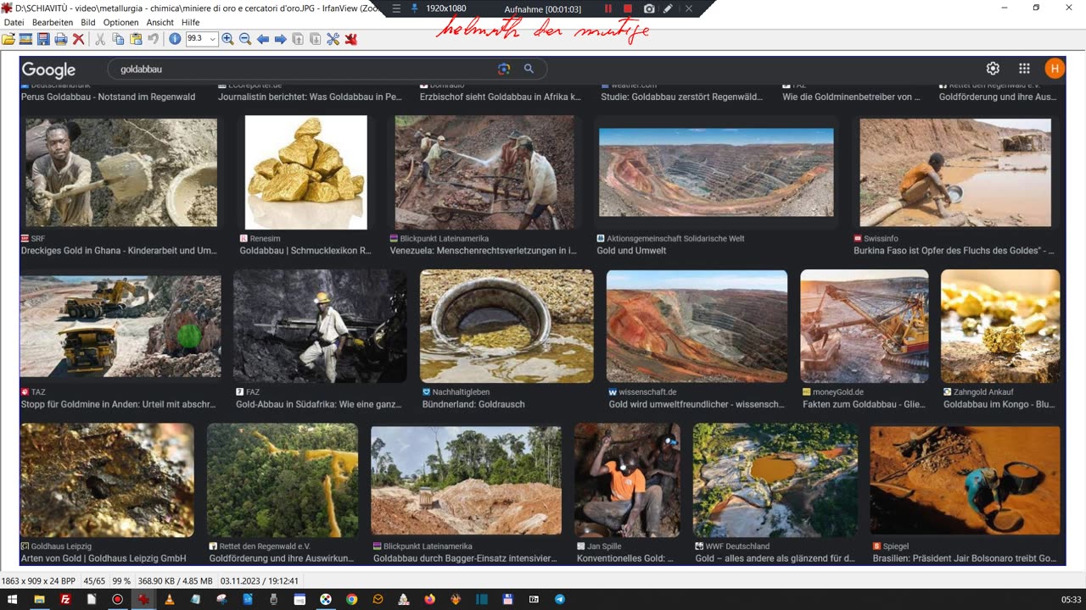Open the 99.3 zoom percentage dropdown

point(213,39)
